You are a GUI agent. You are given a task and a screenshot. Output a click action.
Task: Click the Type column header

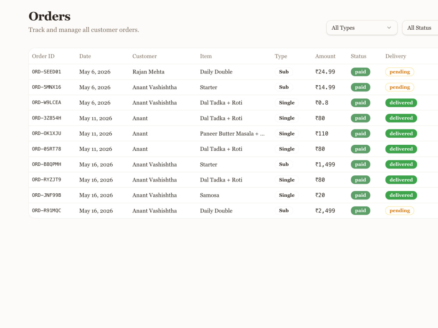pyautogui.click(x=281, y=56)
